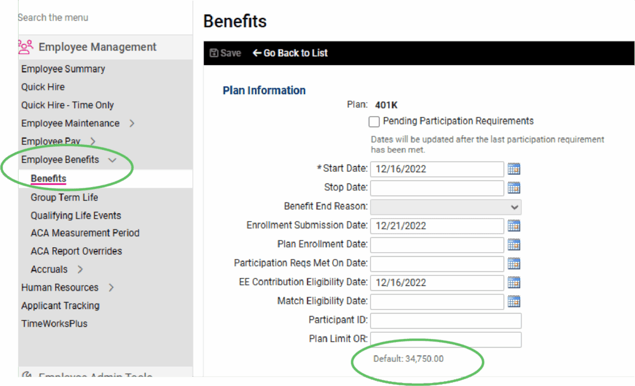The height and width of the screenshot is (386, 635).
Task: Expand the Human Resources submenu
Action: pyautogui.click(x=111, y=287)
